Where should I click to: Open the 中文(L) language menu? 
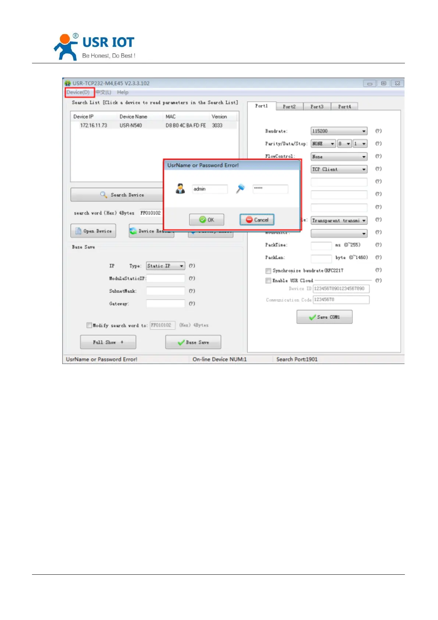pos(104,92)
